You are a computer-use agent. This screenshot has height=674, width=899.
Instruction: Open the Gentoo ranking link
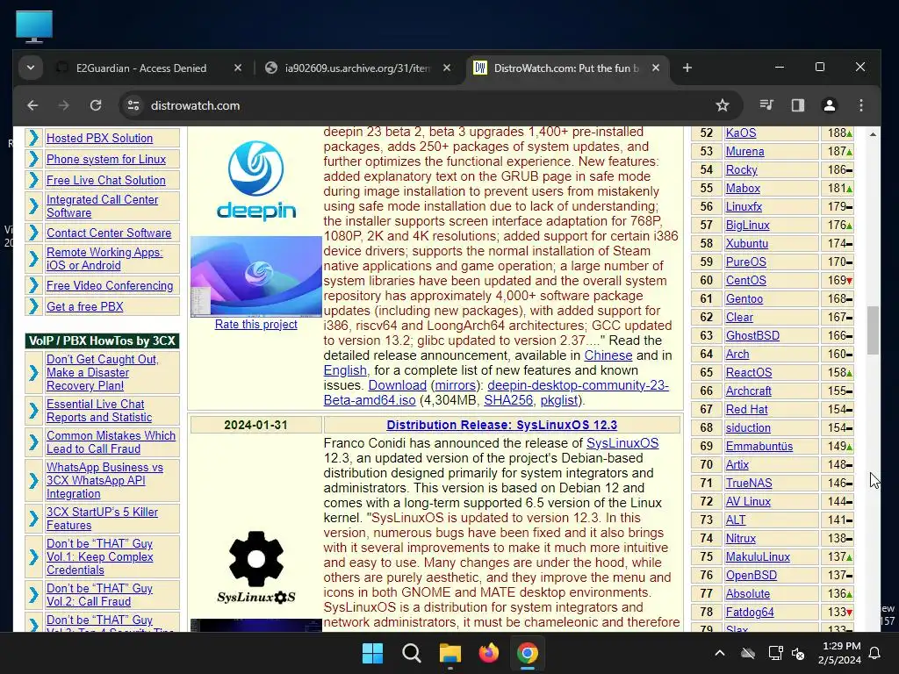coord(744,298)
